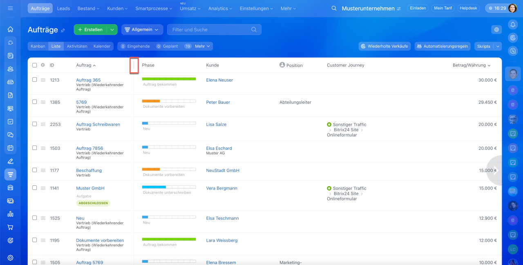
Task: Expand the Skripts dropdown arrow
Action: pos(498,47)
